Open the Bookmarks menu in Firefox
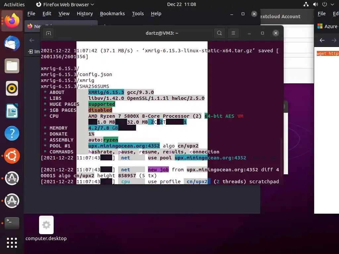Viewport: 339px width, 254px height. (112, 14)
